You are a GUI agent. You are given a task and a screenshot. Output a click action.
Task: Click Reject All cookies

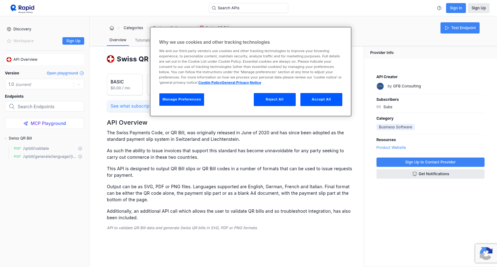(x=275, y=100)
